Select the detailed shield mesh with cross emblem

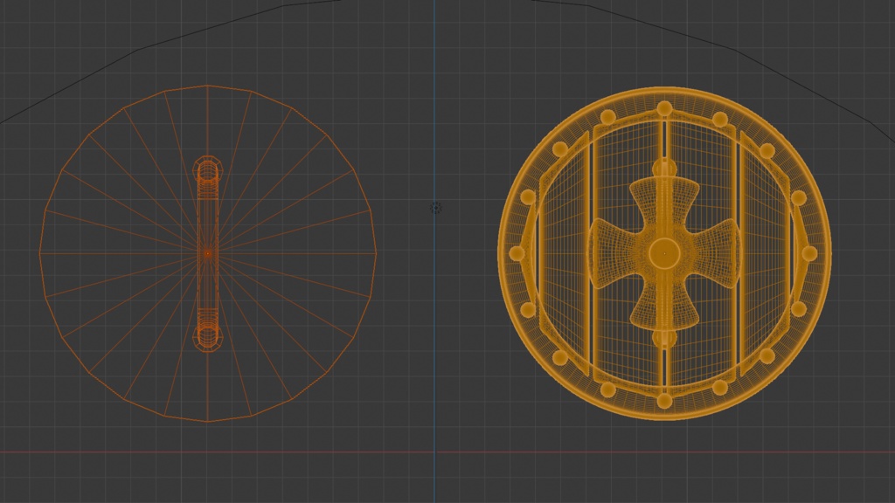click(x=664, y=253)
